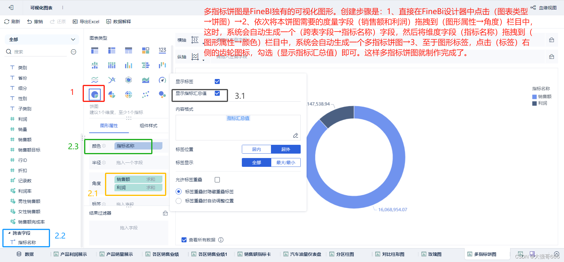The height and width of the screenshot is (262, 564).
Task: Select the waterfall chart type icon
Action: 162,65
